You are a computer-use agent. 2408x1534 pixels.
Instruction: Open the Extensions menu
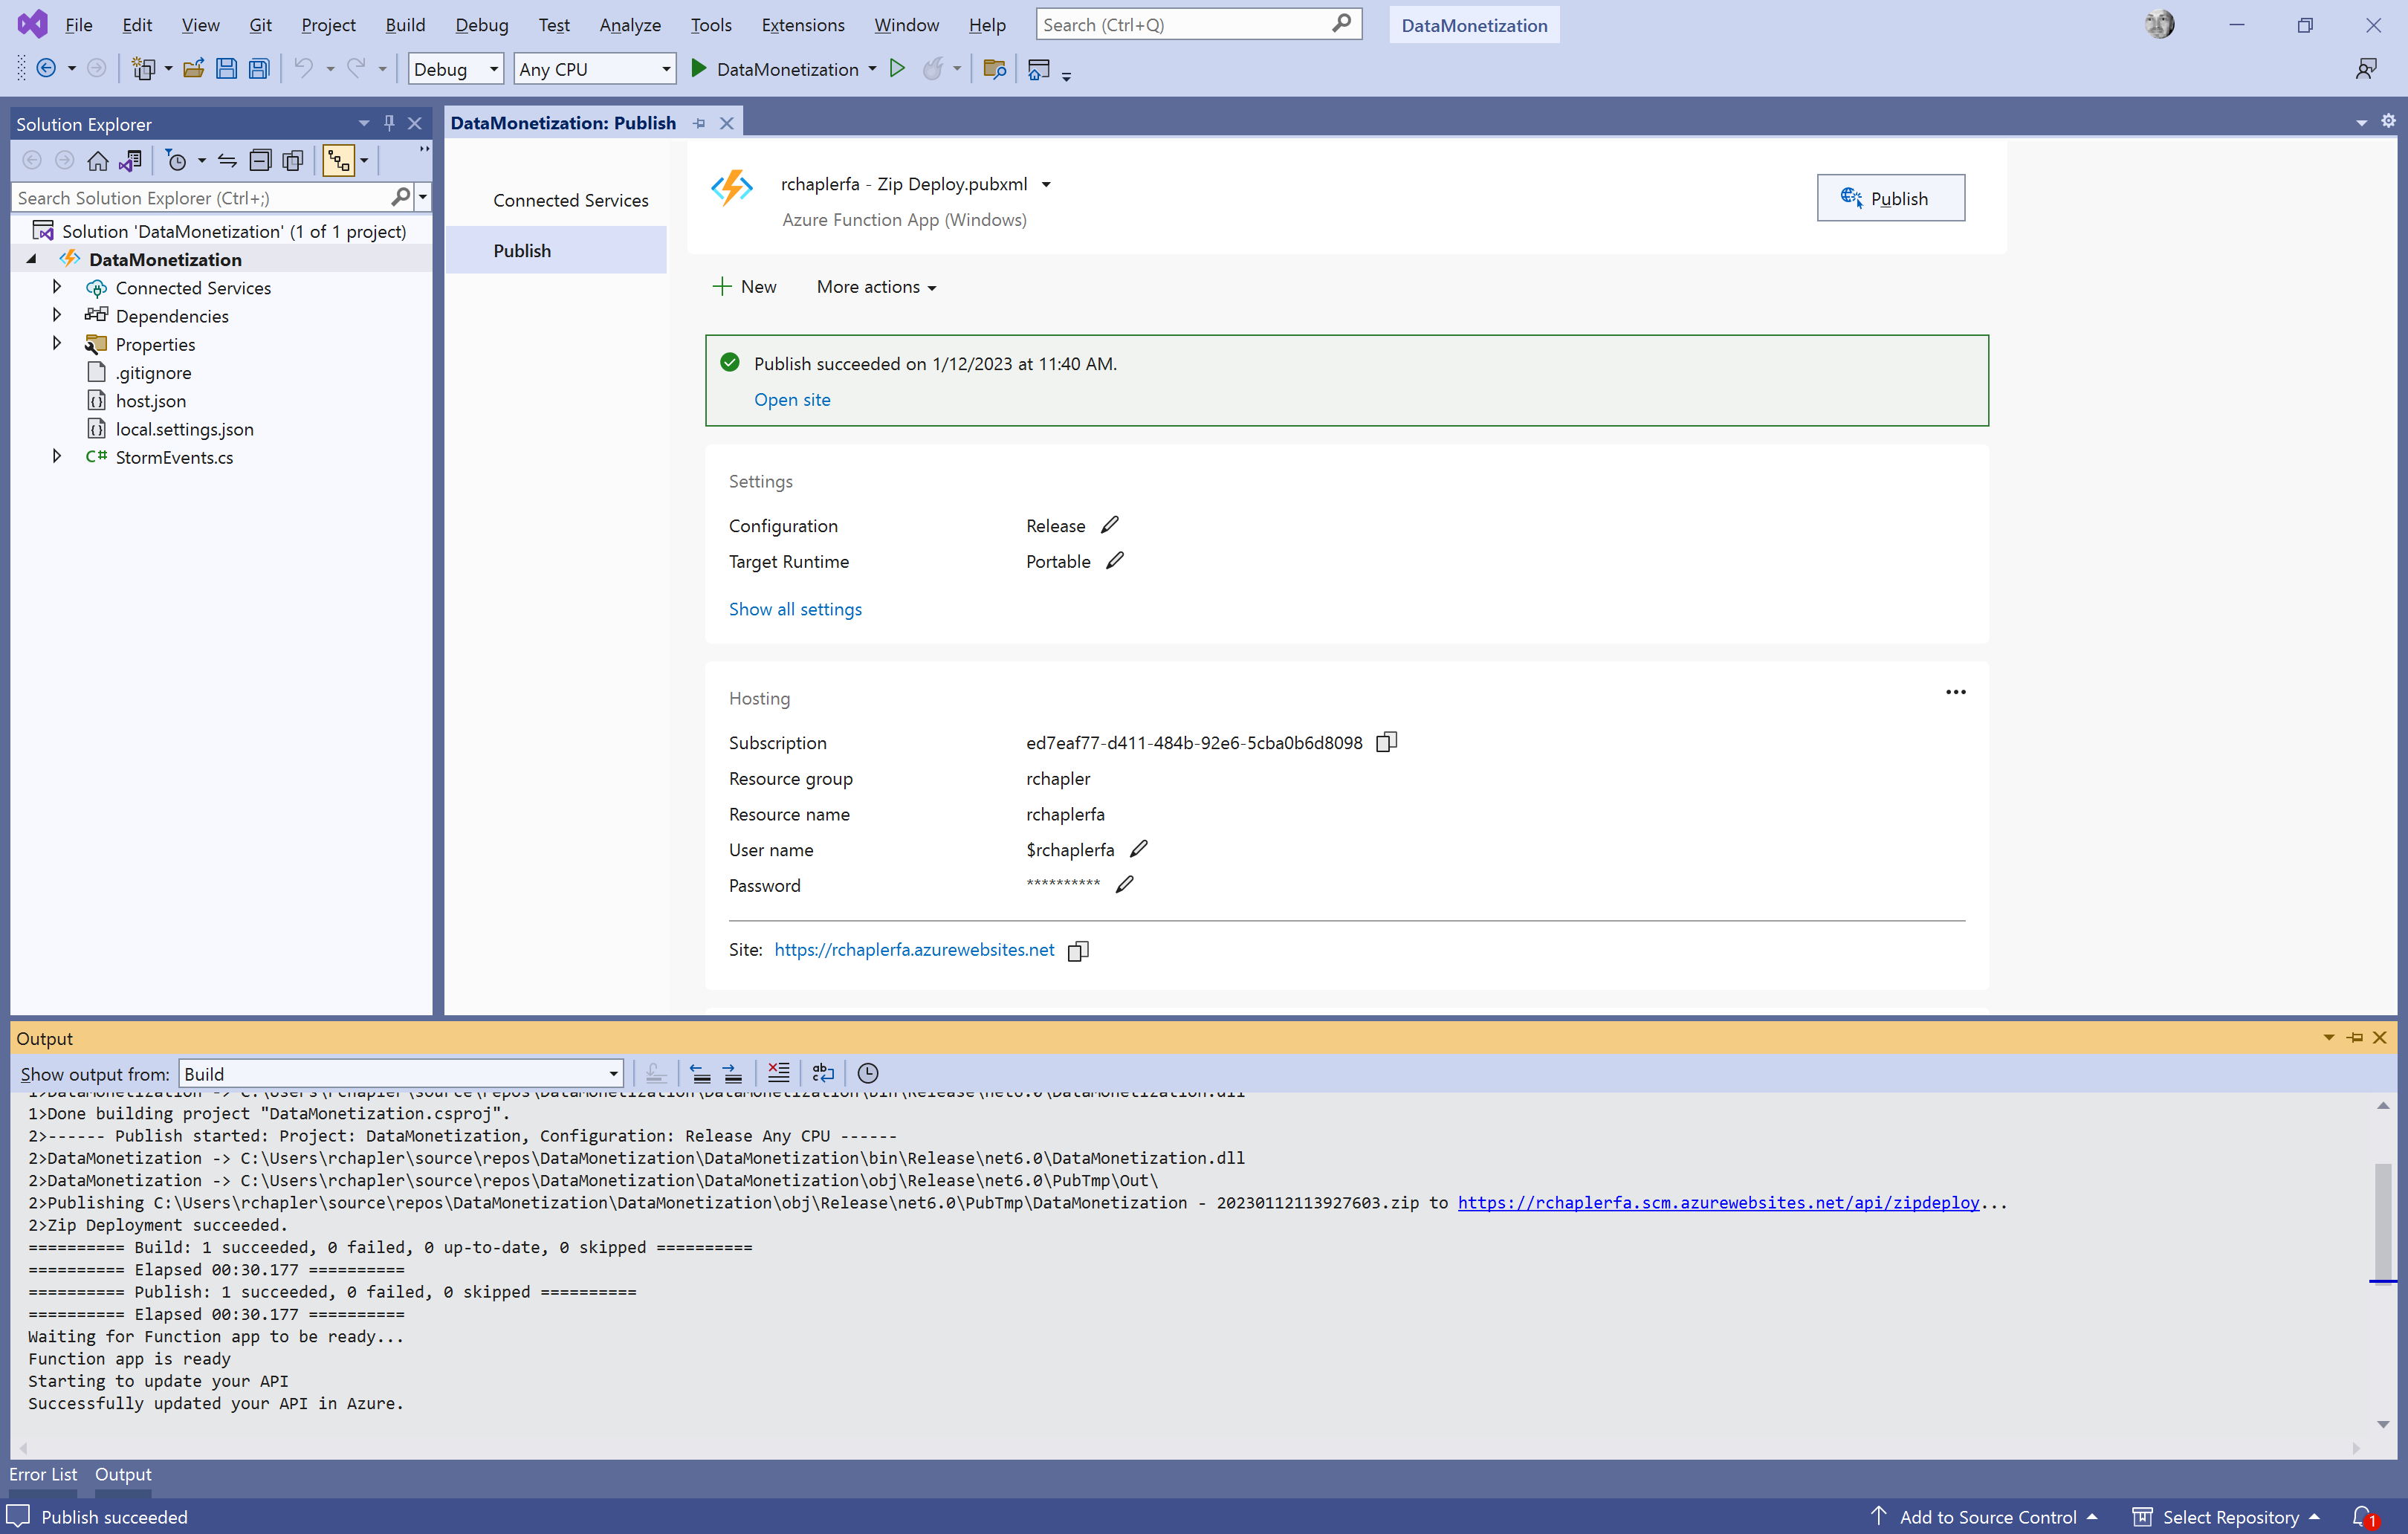[x=803, y=25]
